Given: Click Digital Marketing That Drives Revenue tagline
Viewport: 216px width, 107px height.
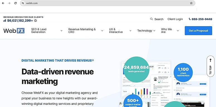Looking at the screenshot, I should coord(58,60).
